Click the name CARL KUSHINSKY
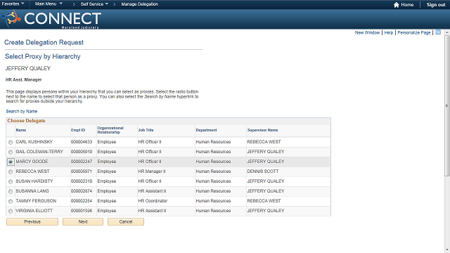 click(34, 142)
